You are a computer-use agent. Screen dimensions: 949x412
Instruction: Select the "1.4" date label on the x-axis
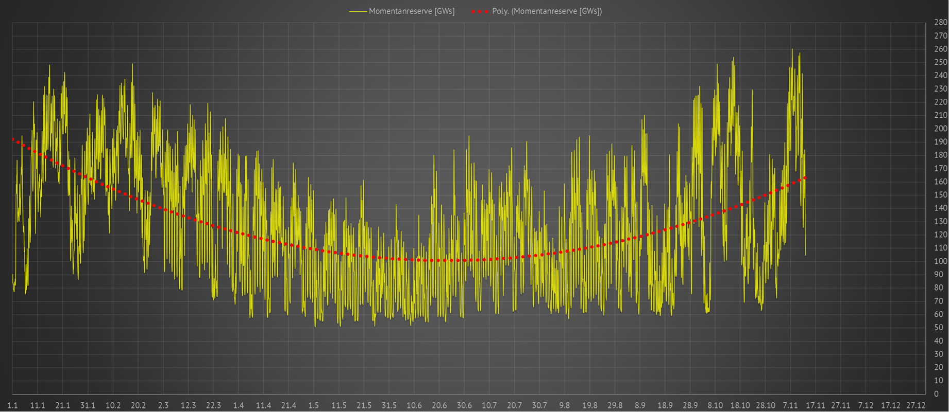point(238,405)
